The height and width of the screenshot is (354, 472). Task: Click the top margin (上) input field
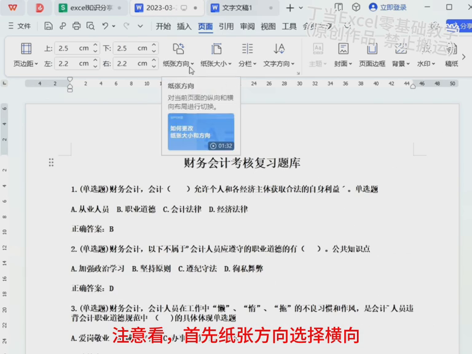77,48
